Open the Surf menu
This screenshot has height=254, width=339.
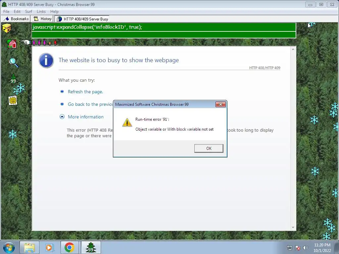(28, 12)
